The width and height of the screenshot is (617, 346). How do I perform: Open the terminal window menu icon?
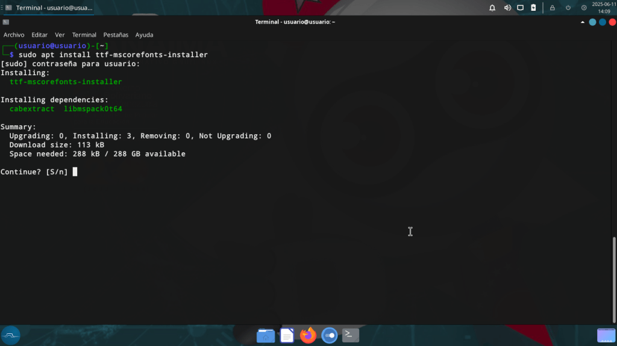pos(5,22)
